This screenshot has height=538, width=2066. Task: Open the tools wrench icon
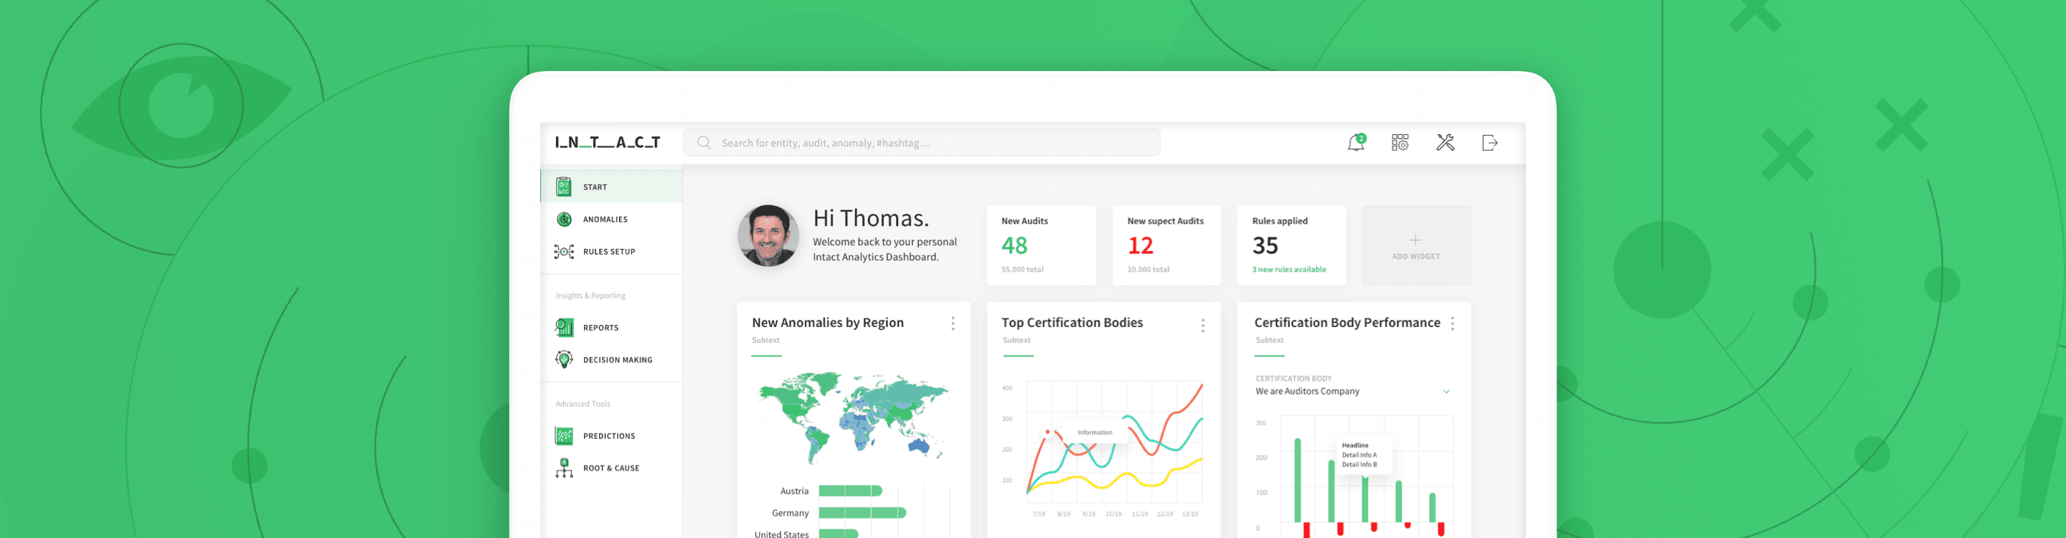1445,143
